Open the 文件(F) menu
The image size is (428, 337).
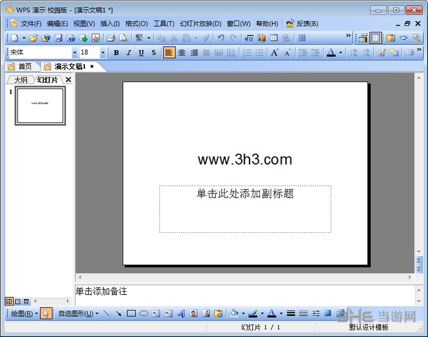(31, 24)
